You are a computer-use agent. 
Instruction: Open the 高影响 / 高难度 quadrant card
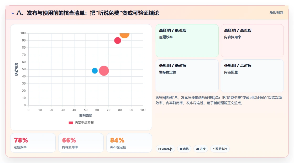pyautogui.click(x=252, y=41)
